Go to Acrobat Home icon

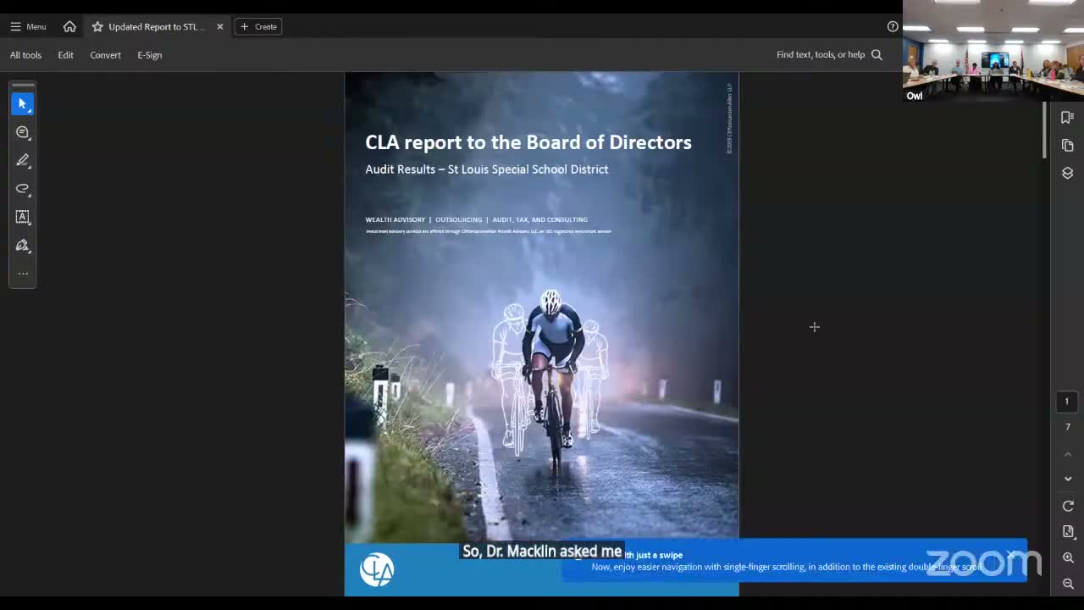click(x=69, y=26)
